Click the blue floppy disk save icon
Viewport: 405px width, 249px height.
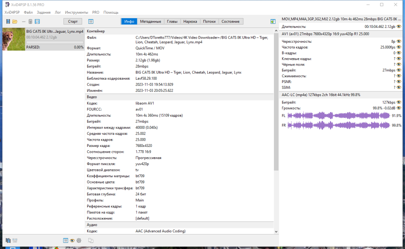click(x=37, y=22)
